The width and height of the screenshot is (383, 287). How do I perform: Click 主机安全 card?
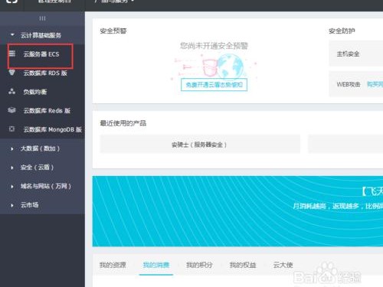[x=356, y=54]
